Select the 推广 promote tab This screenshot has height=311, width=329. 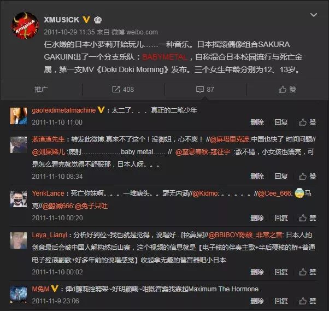pos(41,90)
